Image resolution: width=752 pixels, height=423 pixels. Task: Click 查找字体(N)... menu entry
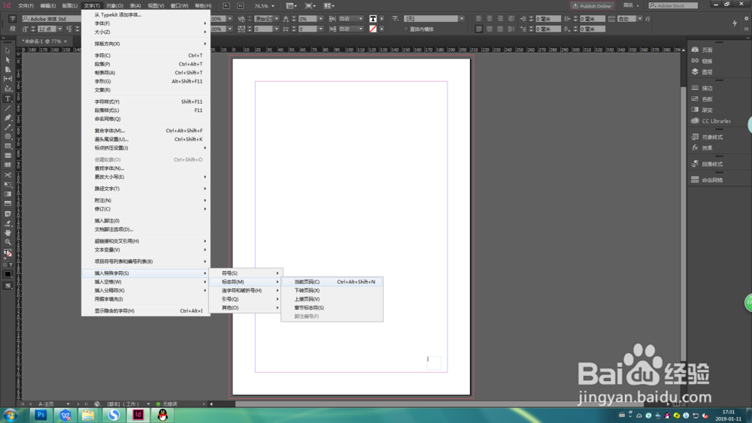tap(147, 168)
